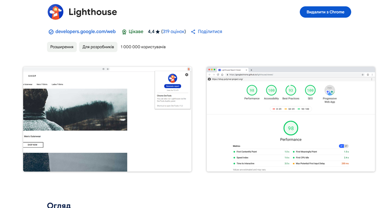380x208 pixels.
Task: Click the Поділитися share link
Action: point(210,31)
